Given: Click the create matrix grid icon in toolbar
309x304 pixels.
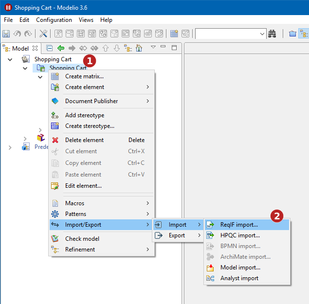Looking at the screenshot, I should coord(174,34).
